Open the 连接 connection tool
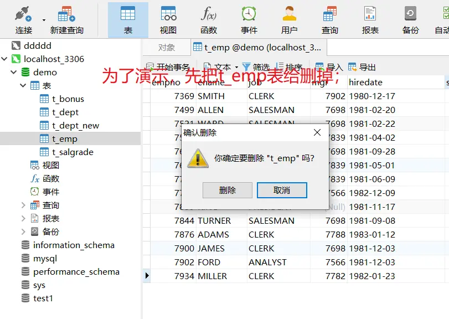This screenshot has height=319, width=449. 23,20
